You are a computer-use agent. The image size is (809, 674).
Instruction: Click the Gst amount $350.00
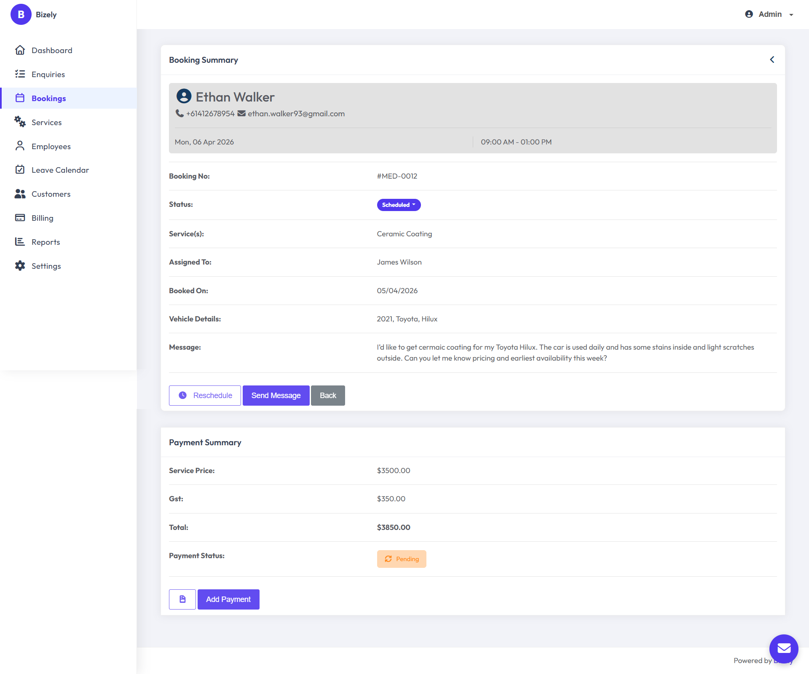click(391, 499)
